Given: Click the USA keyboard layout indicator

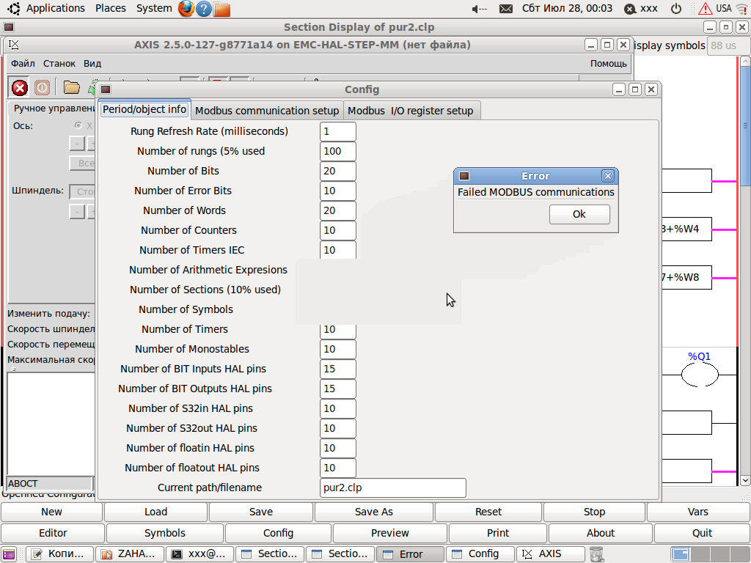Looking at the screenshot, I should click(x=724, y=9).
